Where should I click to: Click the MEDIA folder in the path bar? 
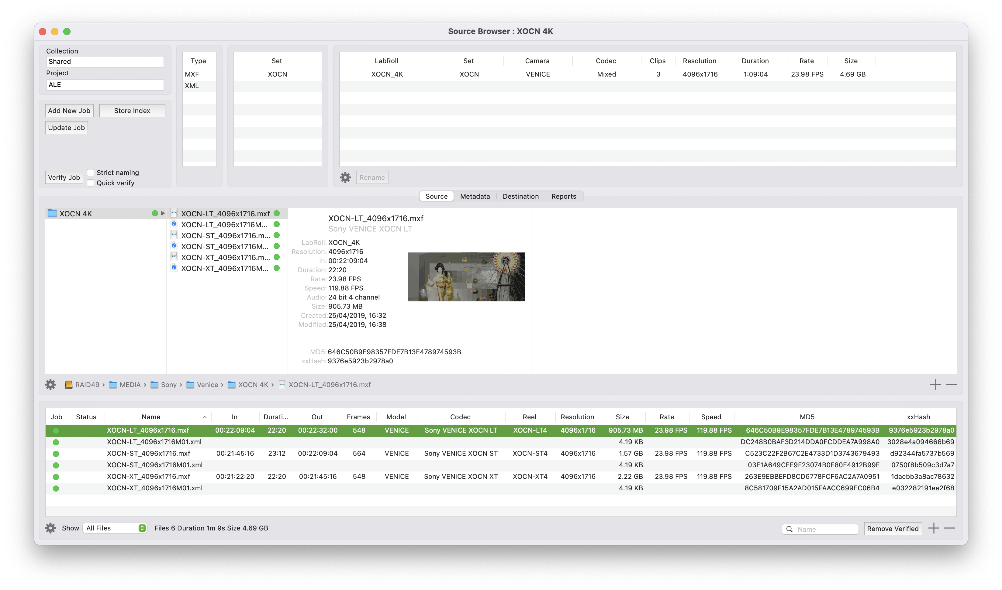point(125,384)
